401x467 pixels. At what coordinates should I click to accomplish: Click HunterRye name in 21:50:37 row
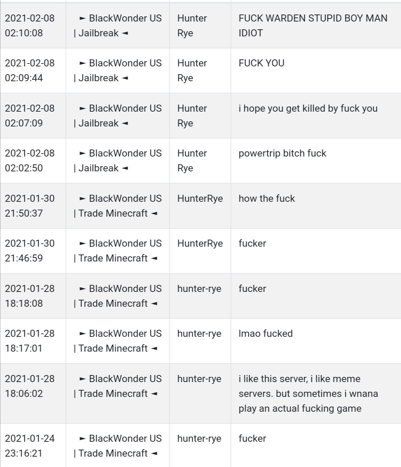pyautogui.click(x=200, y=198)
